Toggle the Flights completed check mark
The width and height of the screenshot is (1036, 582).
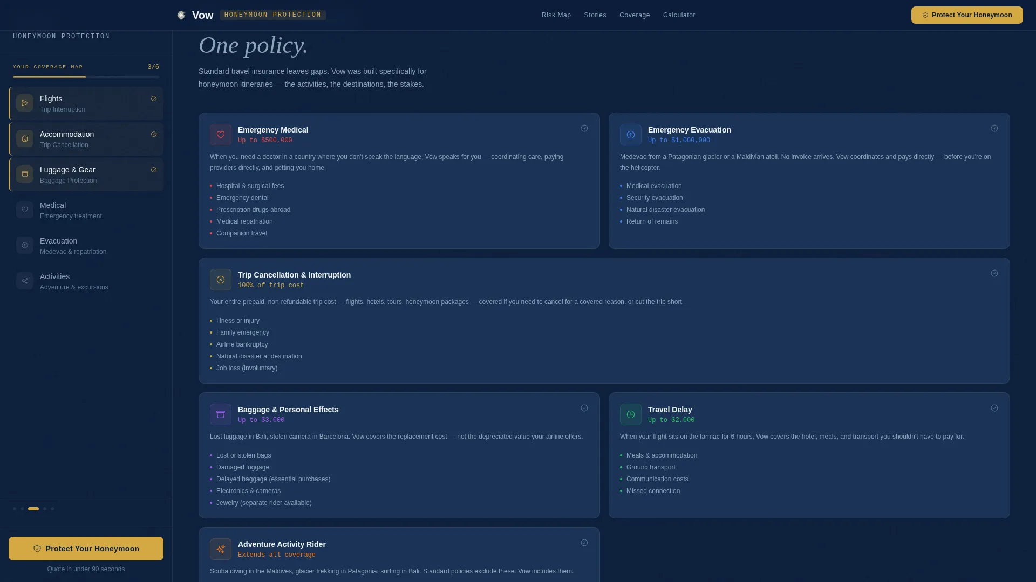click(x=154, y=99)
